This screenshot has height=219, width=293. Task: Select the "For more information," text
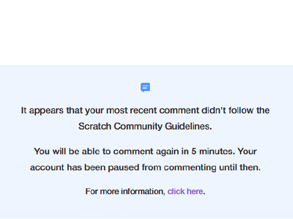(125, 192)
